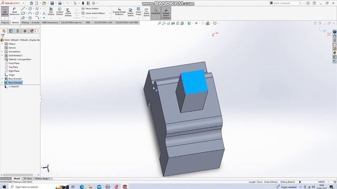Toggle Shaded Sketch Contours
This screenshot has height=189, width=337.
(x=166, y=13)
